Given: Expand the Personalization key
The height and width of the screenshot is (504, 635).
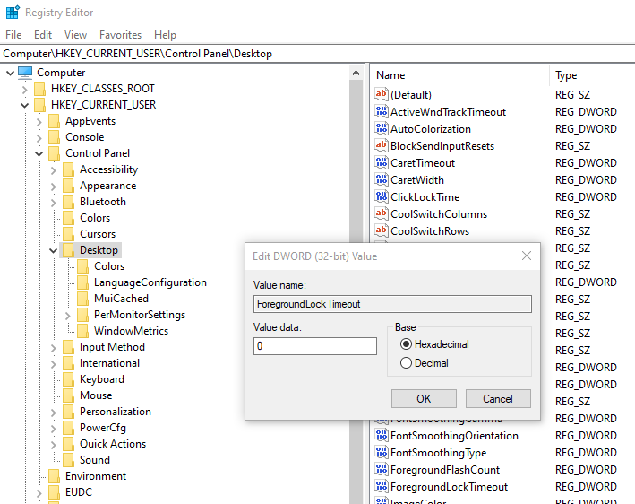Looking at the screenshot, I should 54,413.
